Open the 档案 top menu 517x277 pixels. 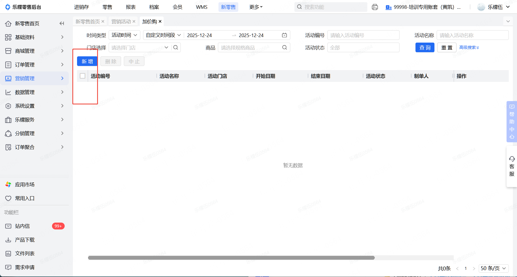click(x=154, y=7)
